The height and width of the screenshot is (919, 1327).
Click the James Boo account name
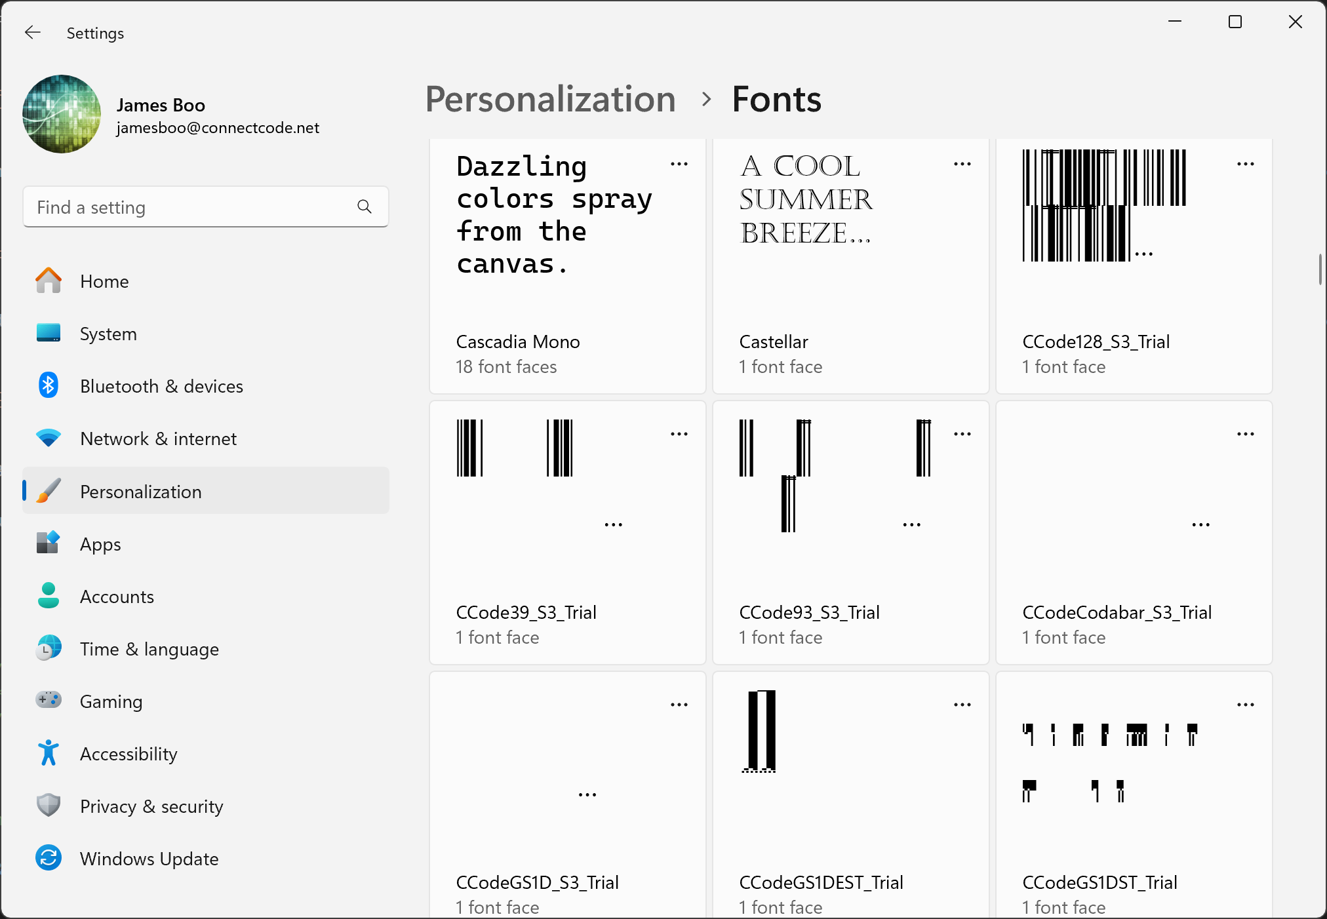(161, 105)
